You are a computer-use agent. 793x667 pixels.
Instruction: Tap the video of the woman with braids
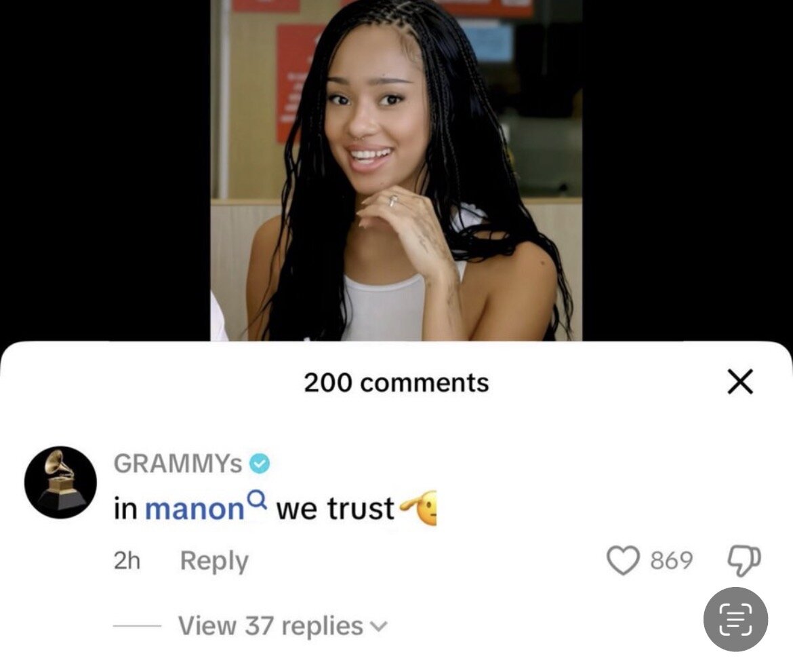396,170
